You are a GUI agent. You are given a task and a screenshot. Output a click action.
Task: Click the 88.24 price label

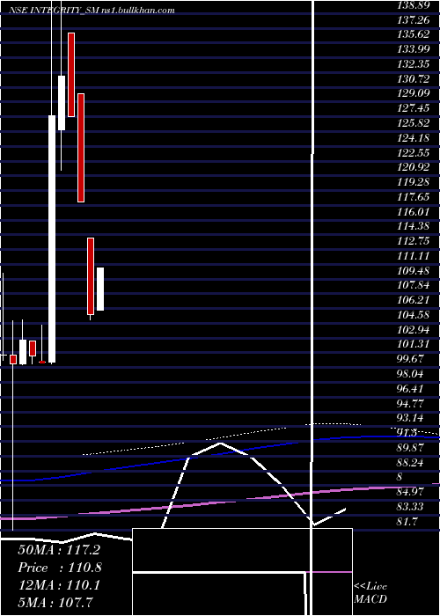(x=411, y=463)
